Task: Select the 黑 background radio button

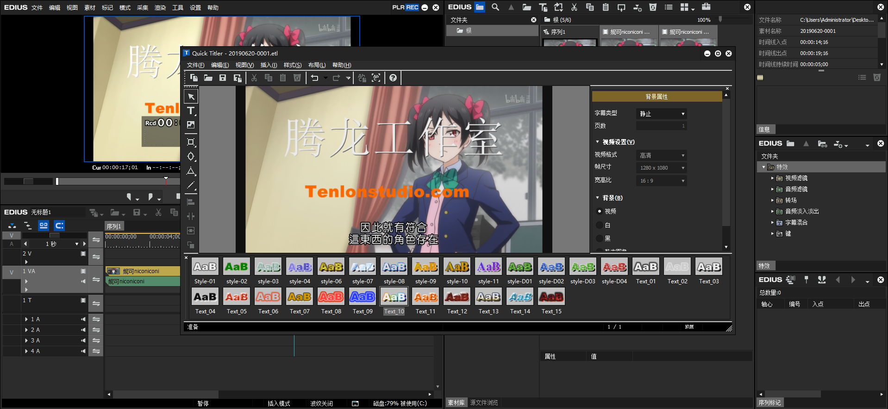Action: [600, 238]
